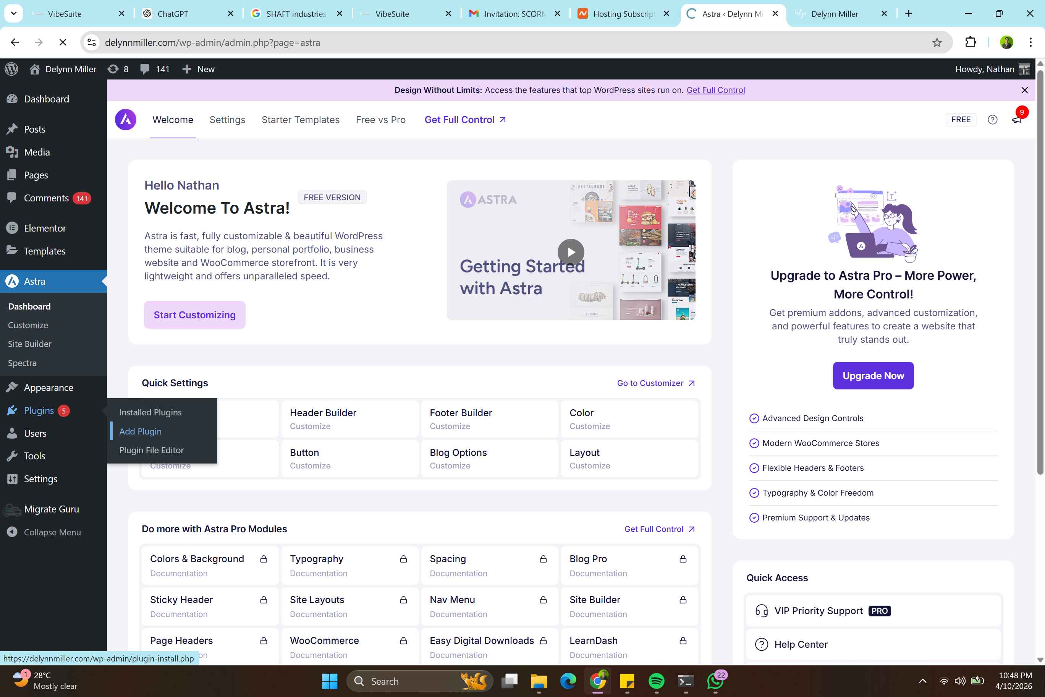
Task: Dismiss the Design Without Limits banner
Action: point(1024,90)
